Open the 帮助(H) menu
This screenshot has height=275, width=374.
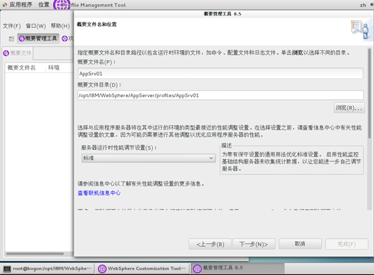coord(60,26)
